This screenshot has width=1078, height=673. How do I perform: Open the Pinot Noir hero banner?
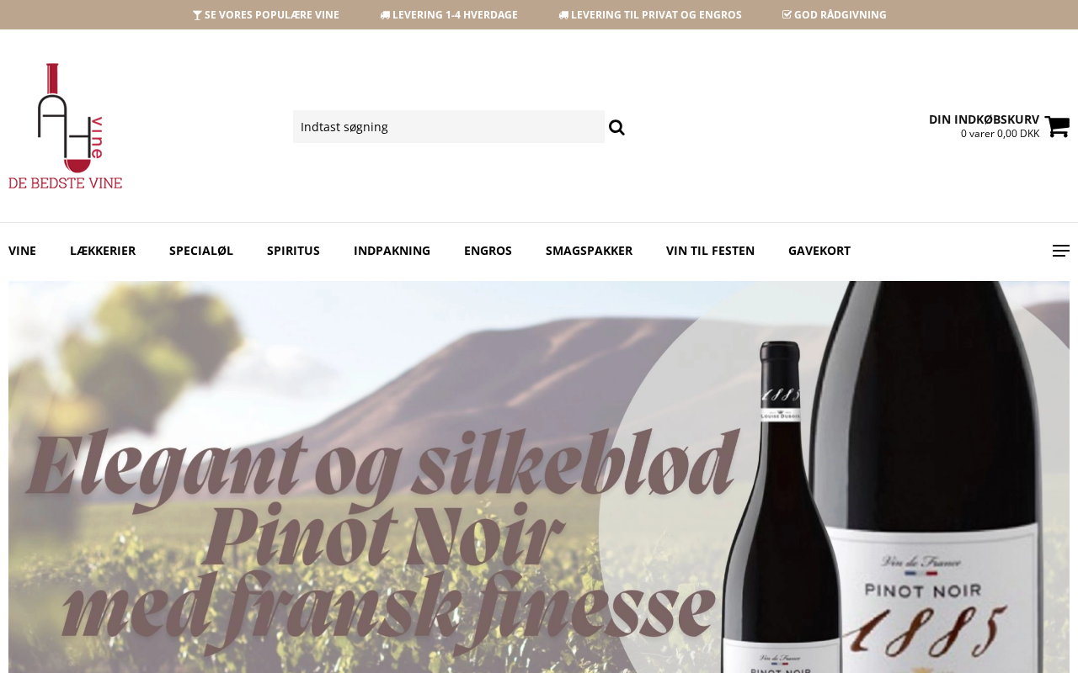point(539,477)
